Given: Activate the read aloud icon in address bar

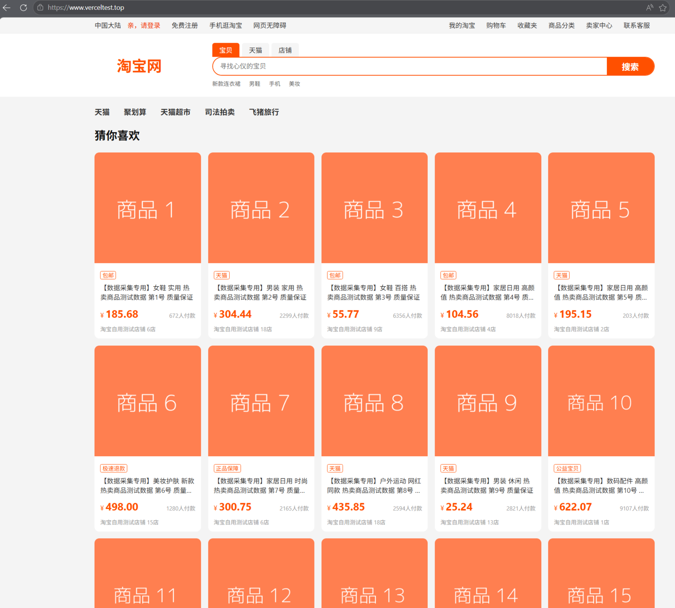Looking at the screenshot, I should click(x=649, y=8).
